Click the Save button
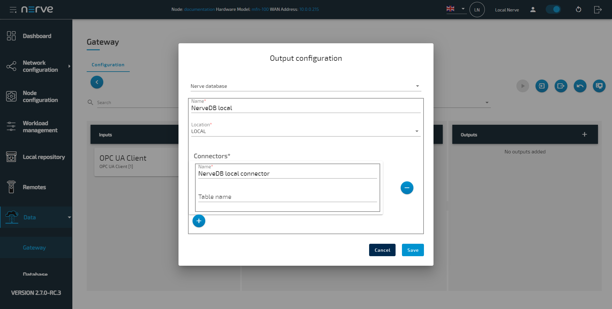 [412, 250]
